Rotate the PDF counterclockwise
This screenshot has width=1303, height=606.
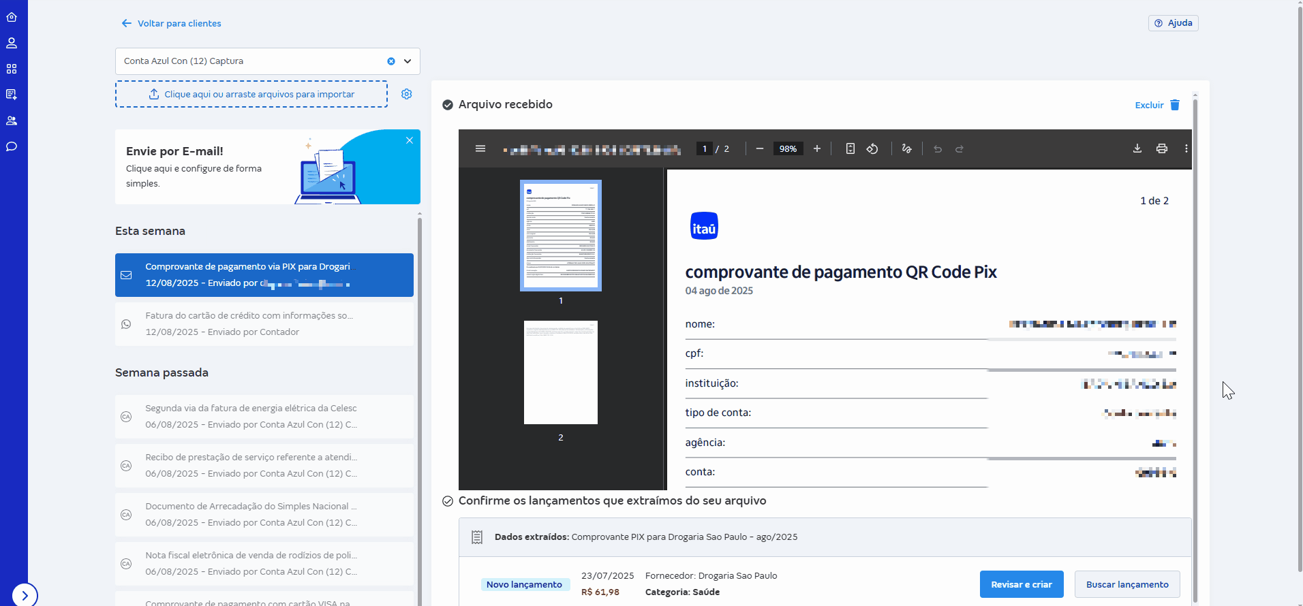pos(872,148)
